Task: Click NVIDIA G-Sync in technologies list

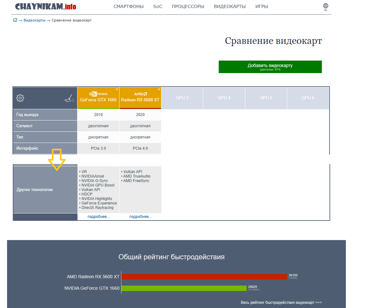Action: [94, 180]
